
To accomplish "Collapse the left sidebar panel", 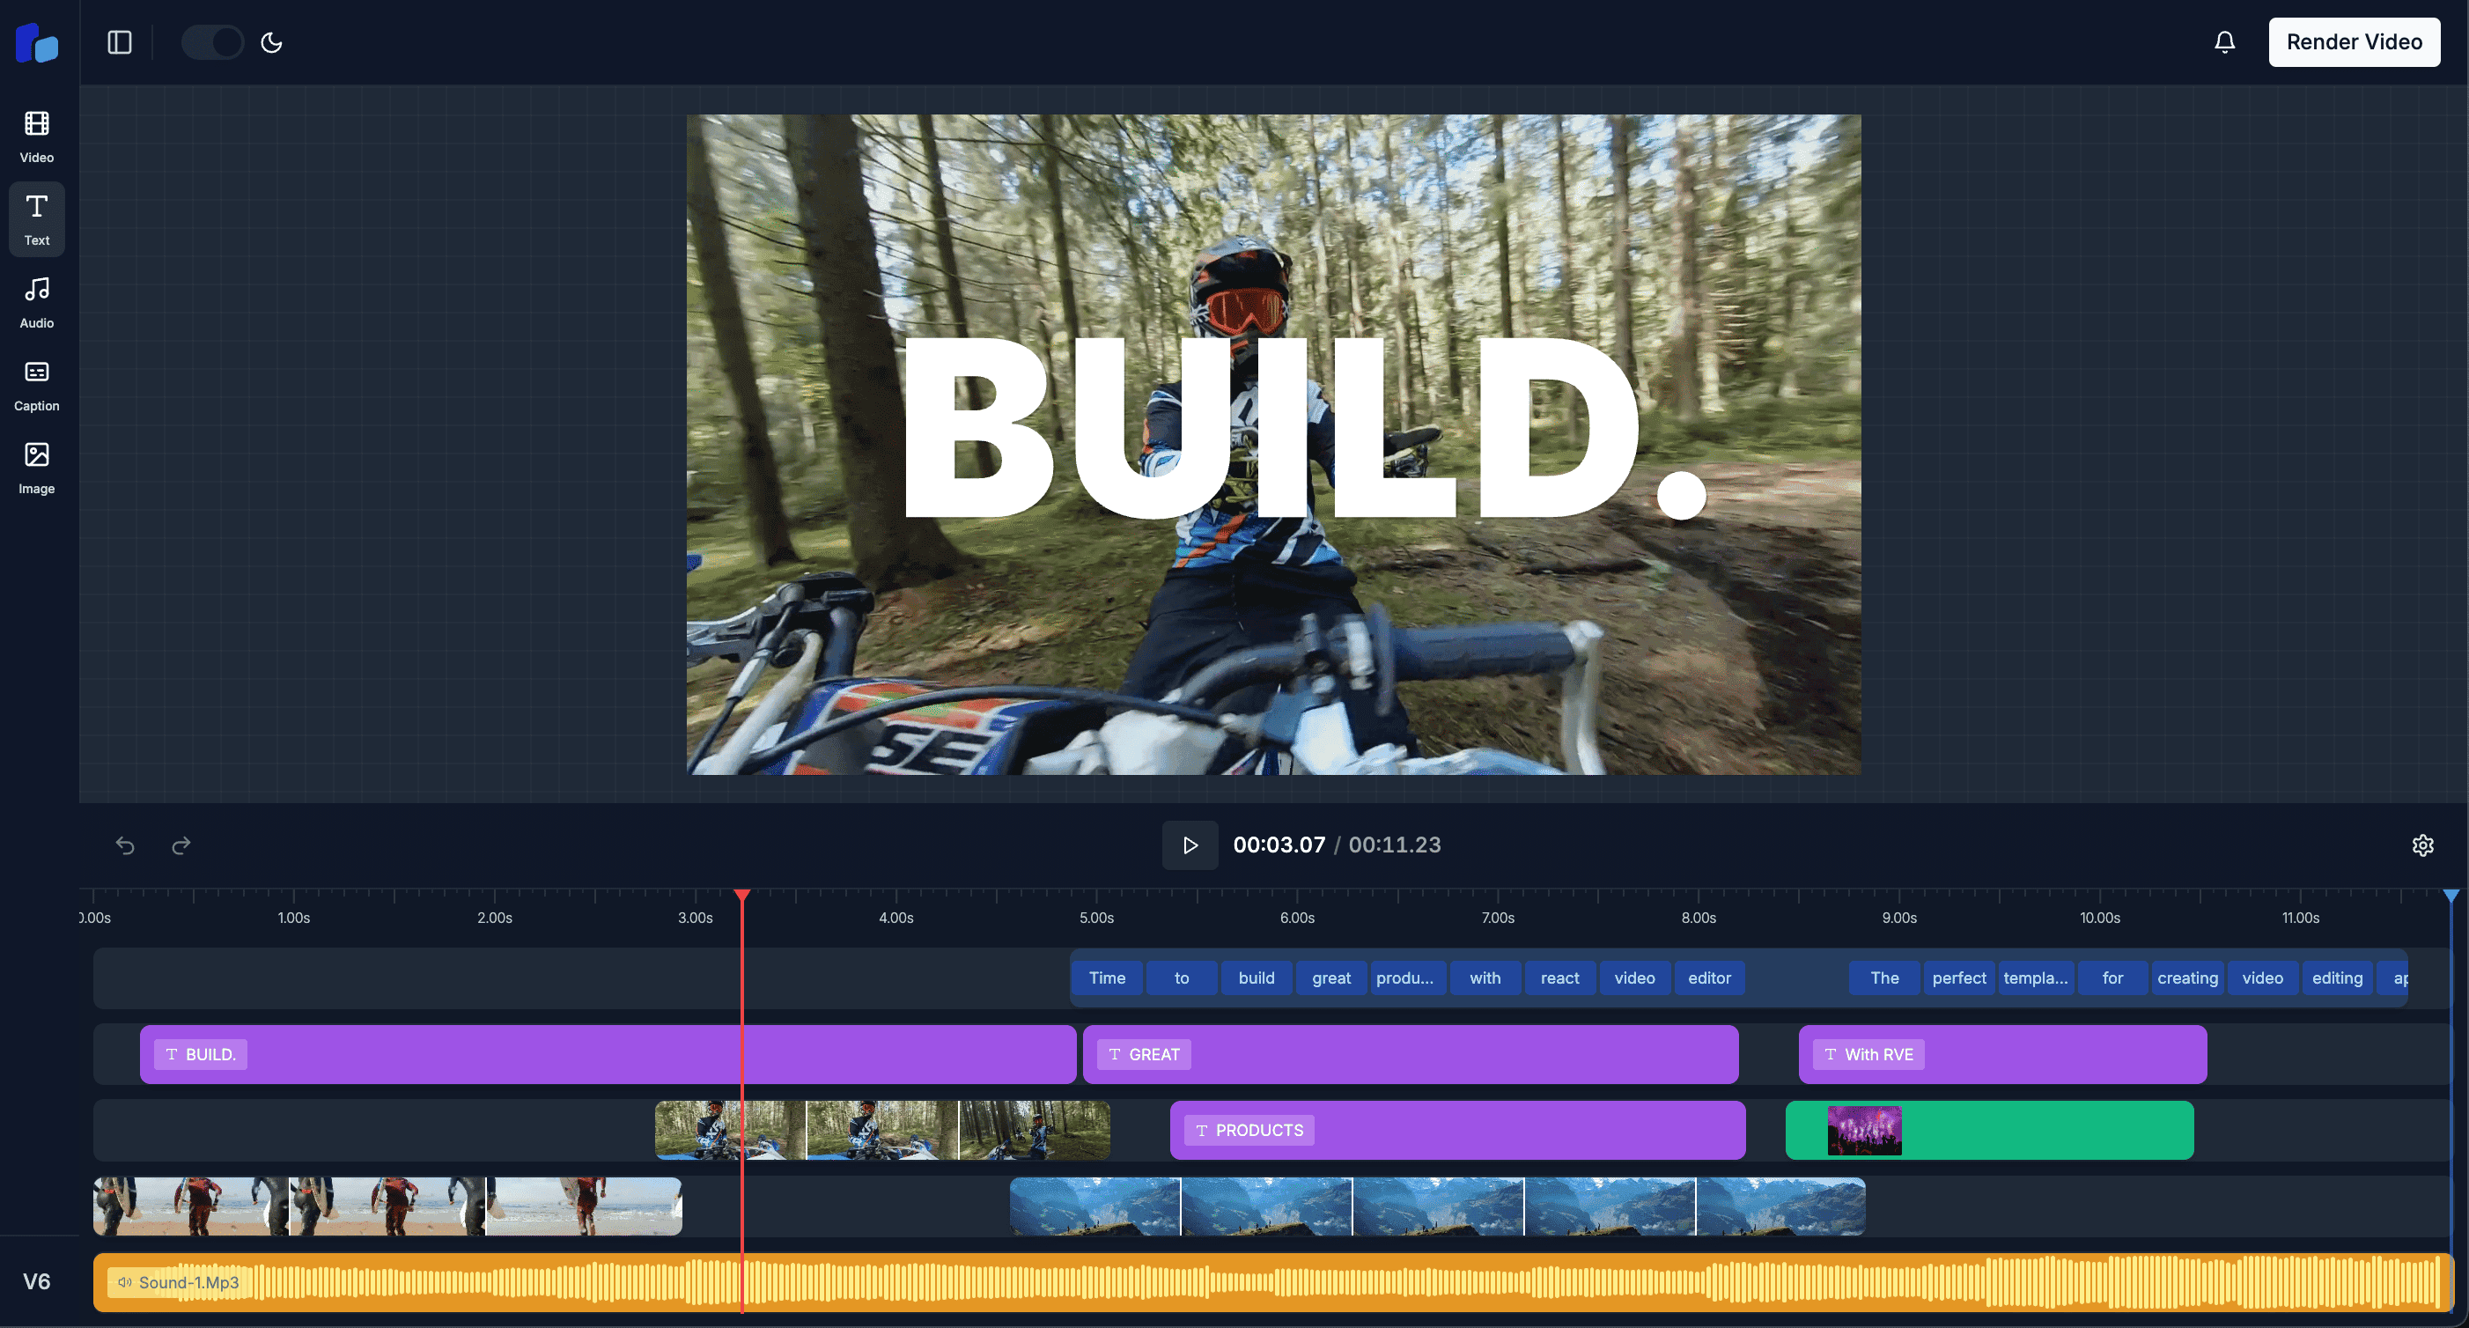I will click(119, 41).
